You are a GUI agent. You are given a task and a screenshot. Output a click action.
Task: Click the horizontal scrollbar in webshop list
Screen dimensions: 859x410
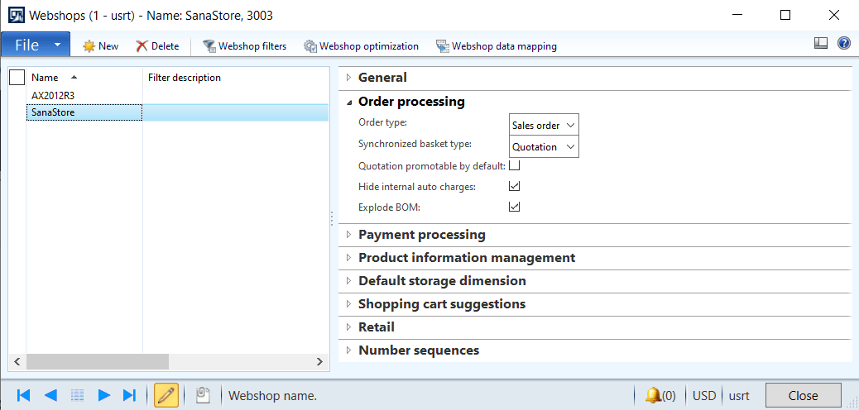click(x=98, y=362)
